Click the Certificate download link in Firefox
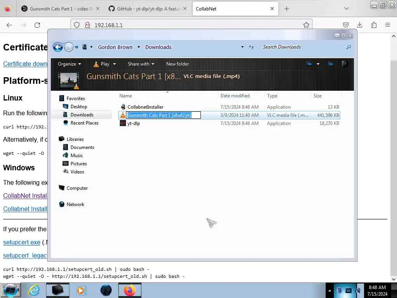Viewport: 397px width, 298px height. click(25, 64)
